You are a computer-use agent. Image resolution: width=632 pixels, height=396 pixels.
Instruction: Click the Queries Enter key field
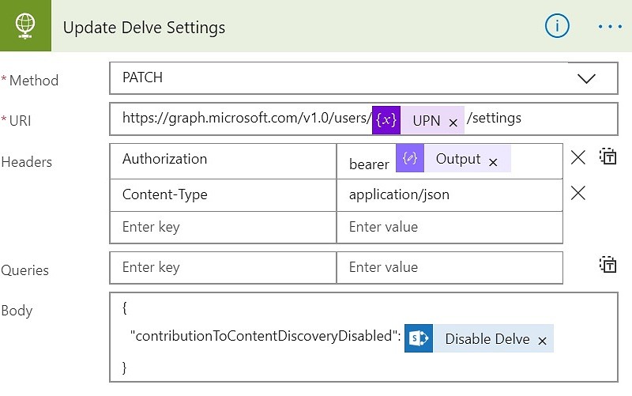(x=223, y=267)
